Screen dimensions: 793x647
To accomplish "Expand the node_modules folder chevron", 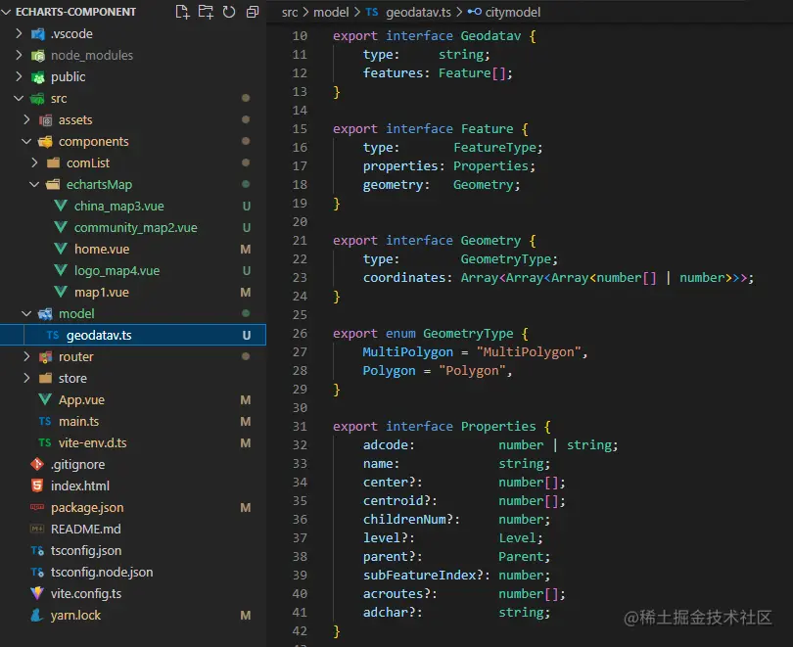I will [x=19, y=55].
